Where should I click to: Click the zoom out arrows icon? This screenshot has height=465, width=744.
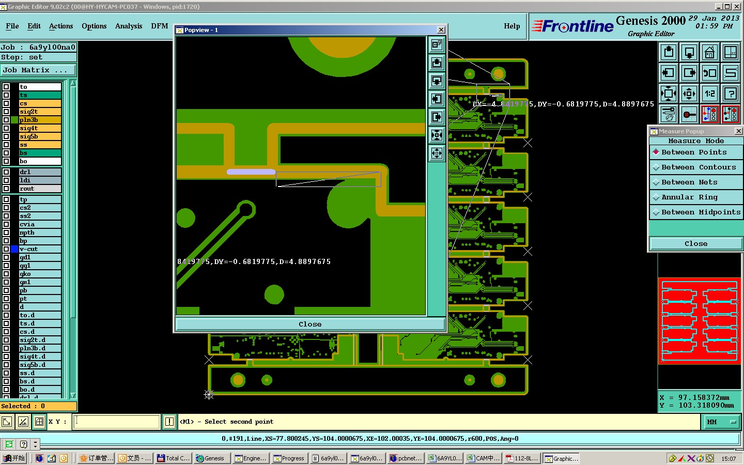(x=689, y=94)
